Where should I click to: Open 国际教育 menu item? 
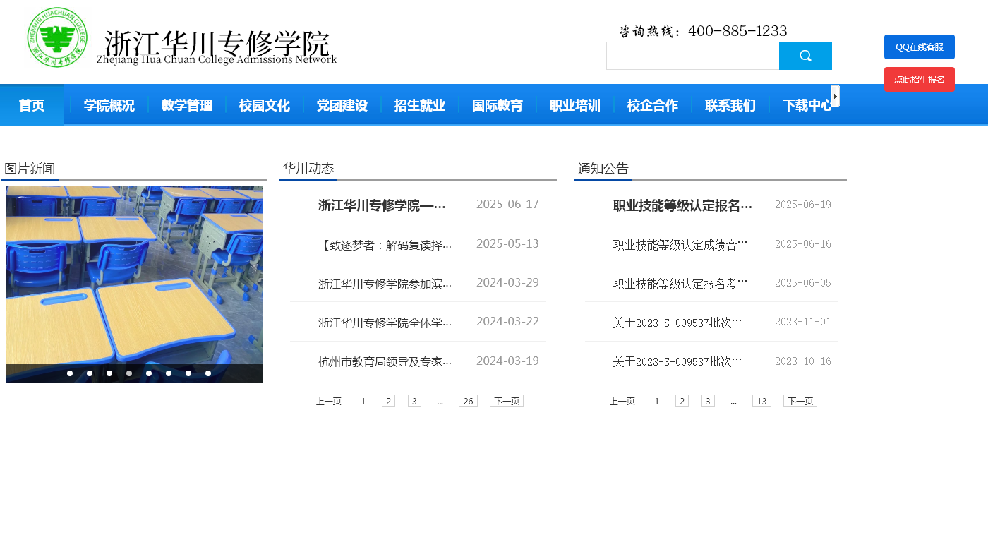(498, 105)
